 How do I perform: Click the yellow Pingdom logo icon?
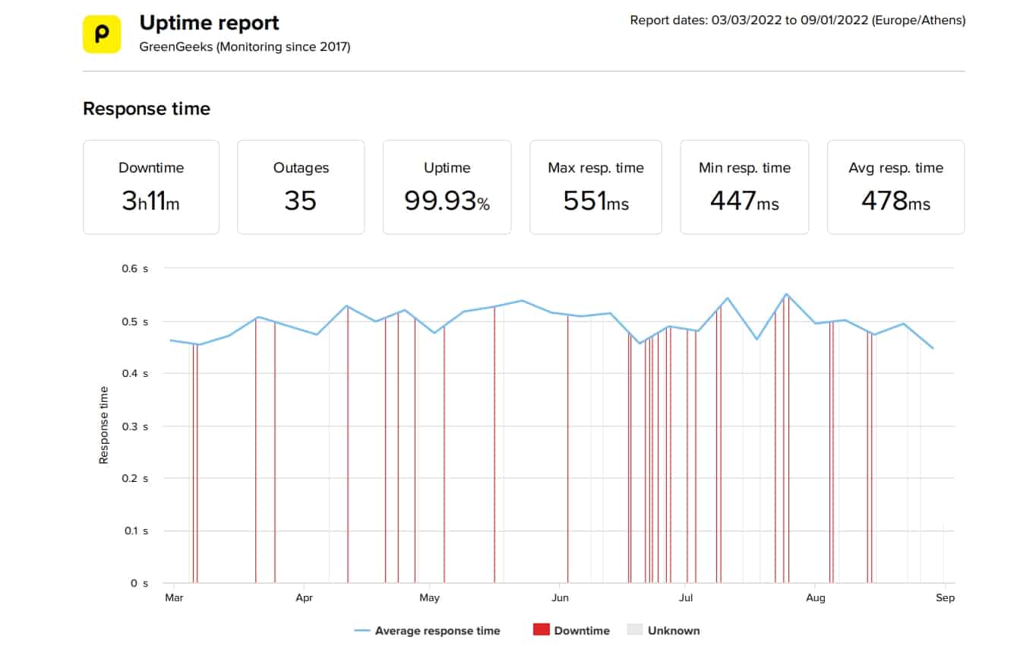point(102,34)
